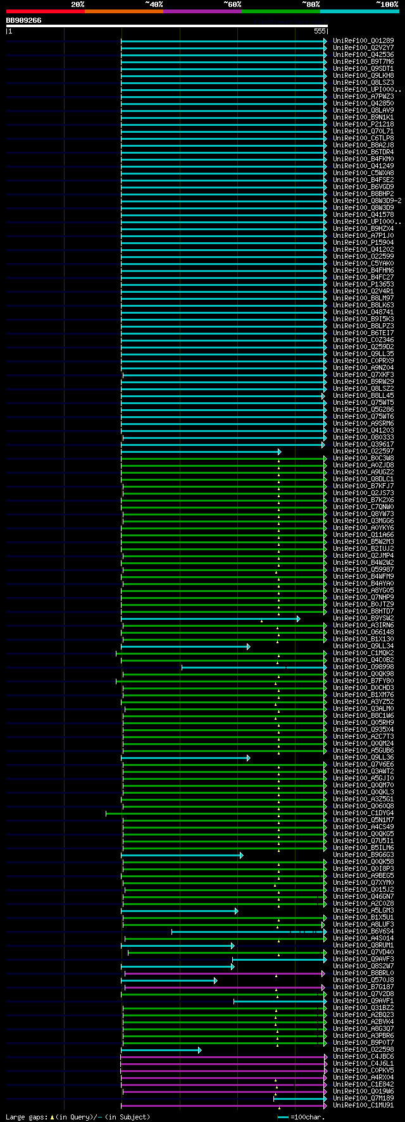
Task: Click the UniRef100_B9T7M6 label
Action: tap(363, 61)
